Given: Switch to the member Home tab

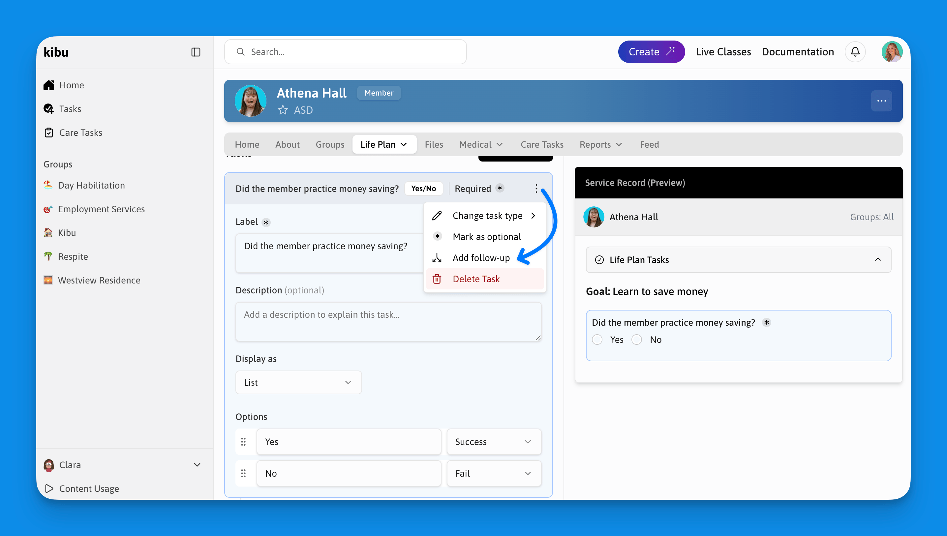Looking at the screenshot, I should click(x=247, y=144).
